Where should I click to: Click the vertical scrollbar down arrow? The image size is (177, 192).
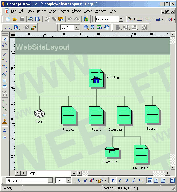[172, 167]
